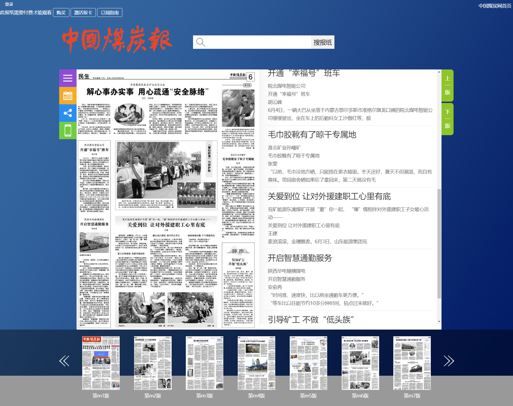
Task: Open the orange calendar date picker icon
Action: (x=68, y=95)
